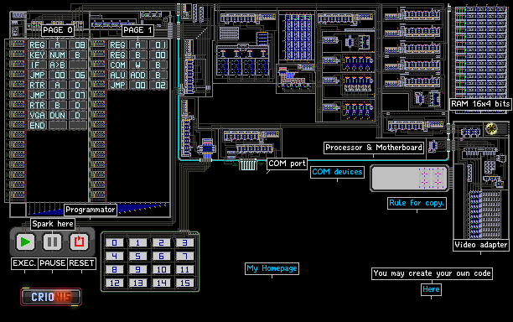Open the My Homepage link
Viewport: 513px width, 322px height.
(272, 268)
